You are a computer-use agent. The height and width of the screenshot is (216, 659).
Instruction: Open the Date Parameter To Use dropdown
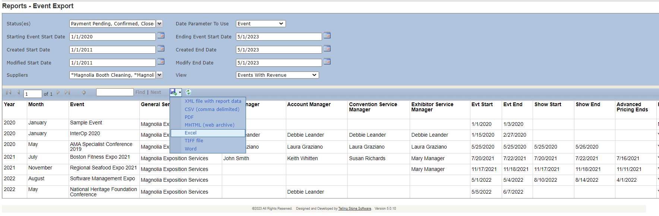coord(261,24)
